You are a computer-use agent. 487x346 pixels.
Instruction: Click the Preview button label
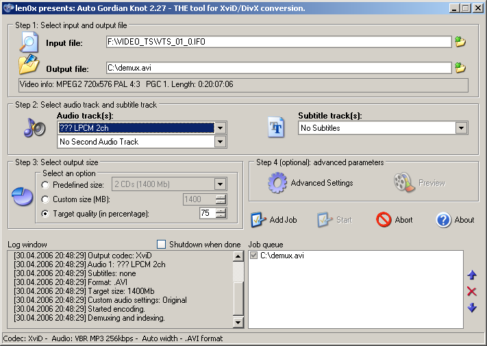(x=432, y=183)
